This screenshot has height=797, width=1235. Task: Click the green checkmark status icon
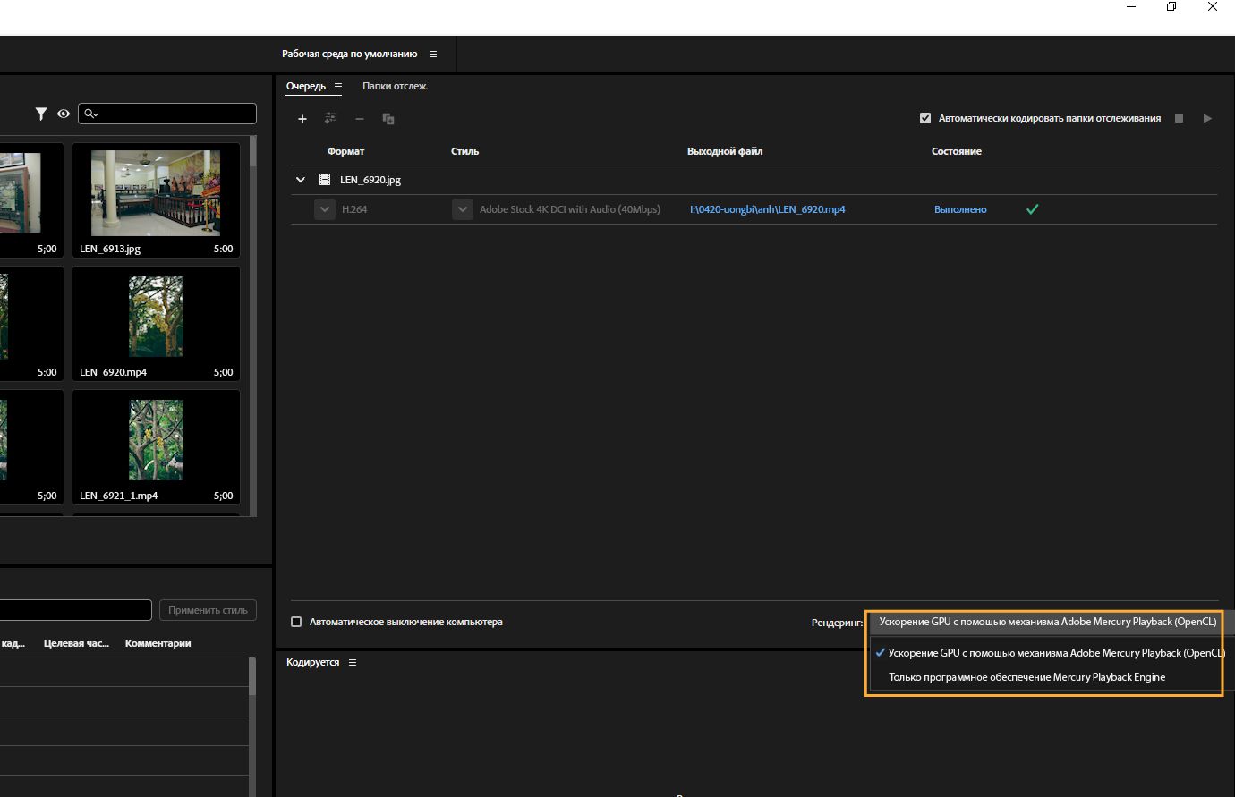(x=1032, y=209)
